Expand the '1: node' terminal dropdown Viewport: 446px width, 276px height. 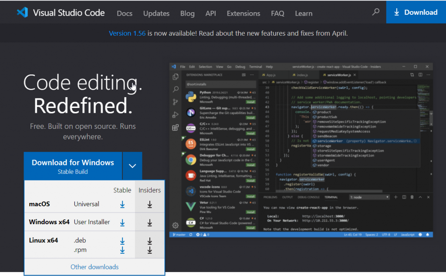[x=369, y=197]
